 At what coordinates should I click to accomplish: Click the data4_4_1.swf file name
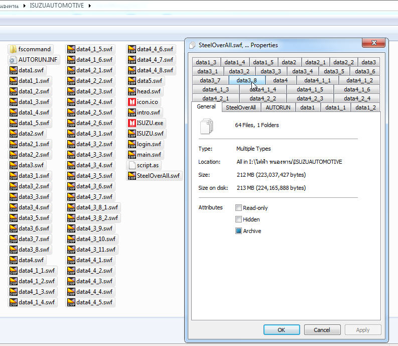tap(94, 260)
